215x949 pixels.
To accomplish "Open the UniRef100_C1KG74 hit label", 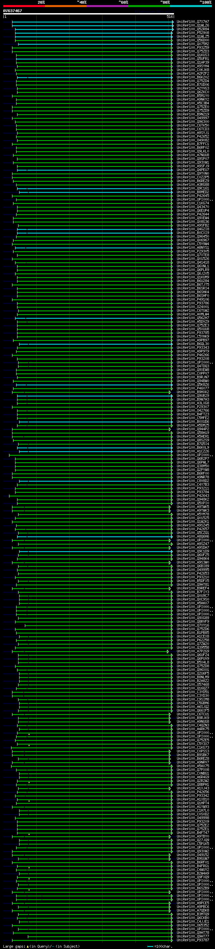I will 193,203.
